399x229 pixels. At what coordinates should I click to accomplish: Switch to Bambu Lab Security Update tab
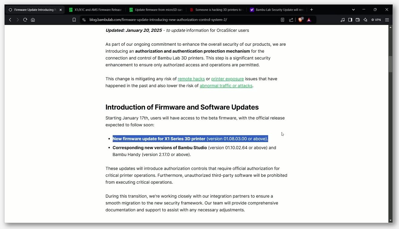[277, 10]
